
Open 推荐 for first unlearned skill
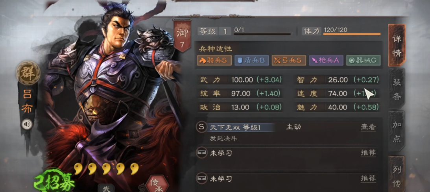(x=368, y=153)
